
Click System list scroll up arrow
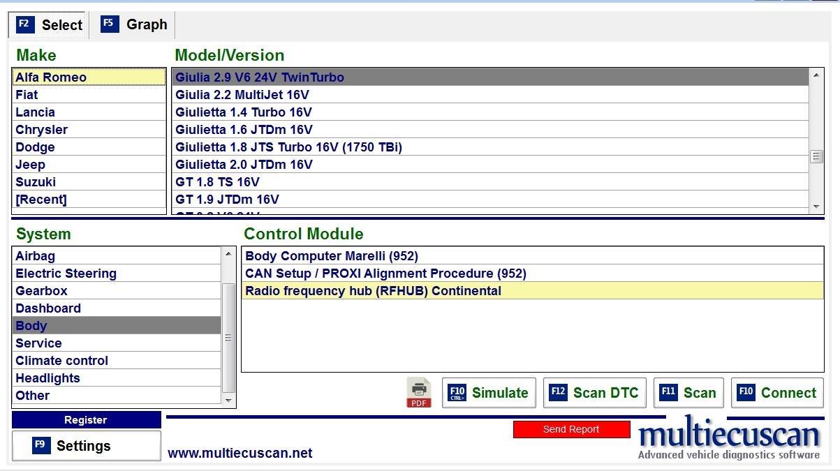(x=228, y=254)
